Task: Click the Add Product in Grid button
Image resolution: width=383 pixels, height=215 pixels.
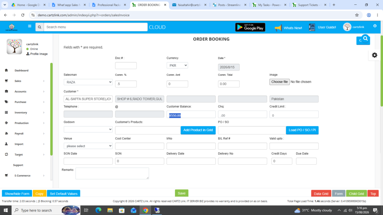Action: point(198,130)
